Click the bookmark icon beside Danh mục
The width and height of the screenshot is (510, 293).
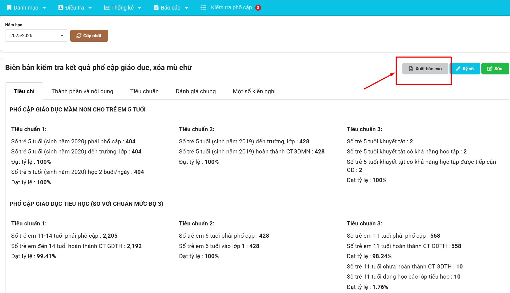[x=9, y=8]
